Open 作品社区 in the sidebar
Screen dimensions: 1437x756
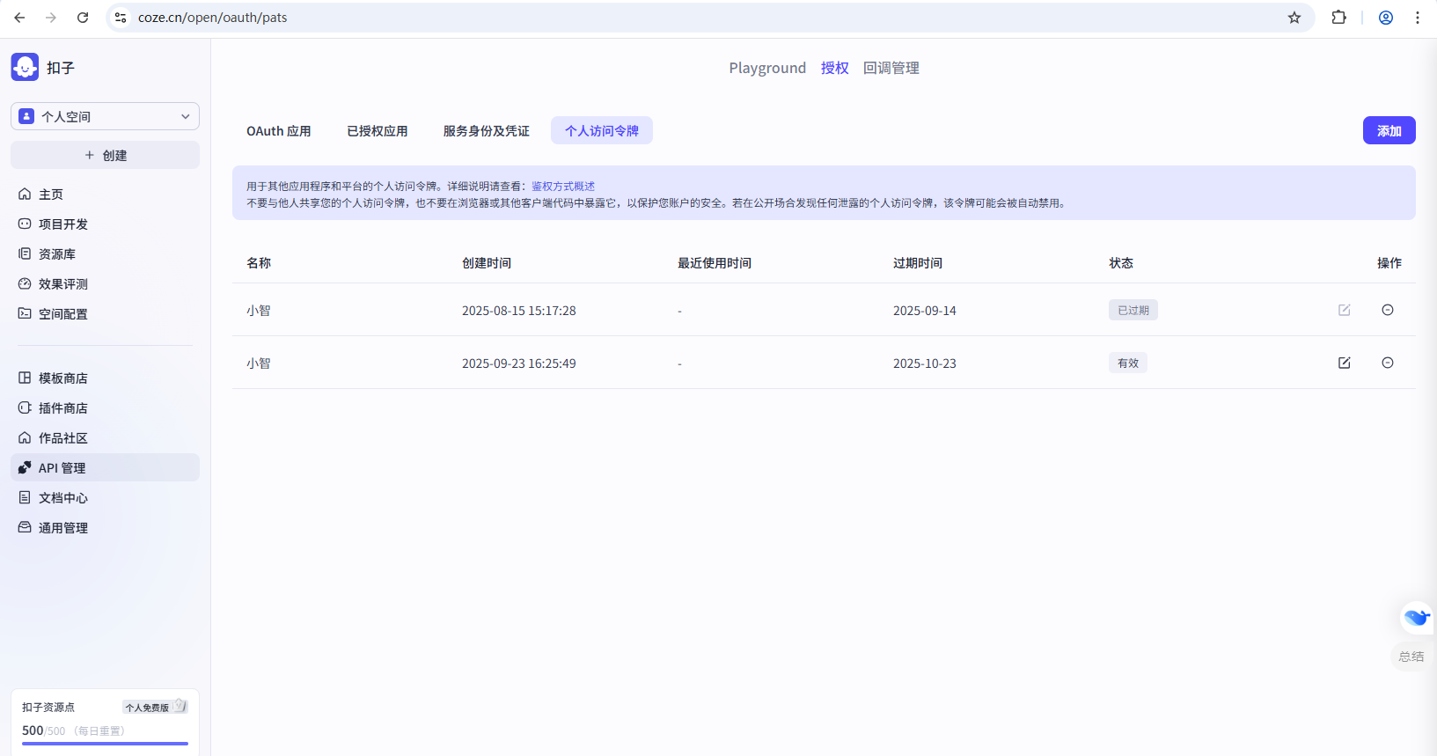[105, 437]
